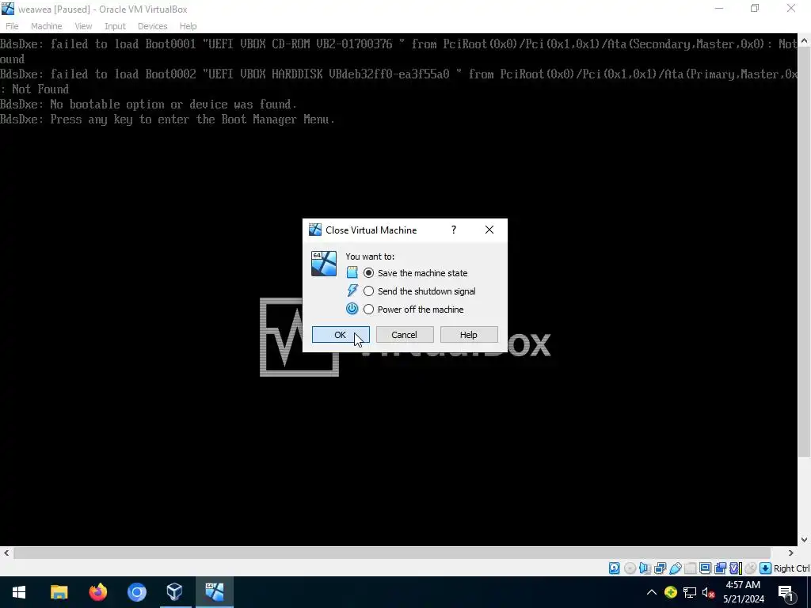Click the network adapters status bar icon
This screenshot has width=811, height=608.
point(660,568)
